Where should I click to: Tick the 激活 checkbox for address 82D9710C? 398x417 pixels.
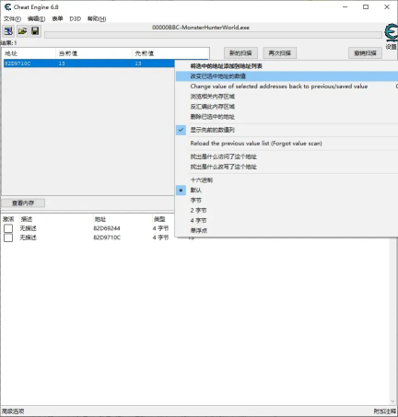(x=8, y=237)
